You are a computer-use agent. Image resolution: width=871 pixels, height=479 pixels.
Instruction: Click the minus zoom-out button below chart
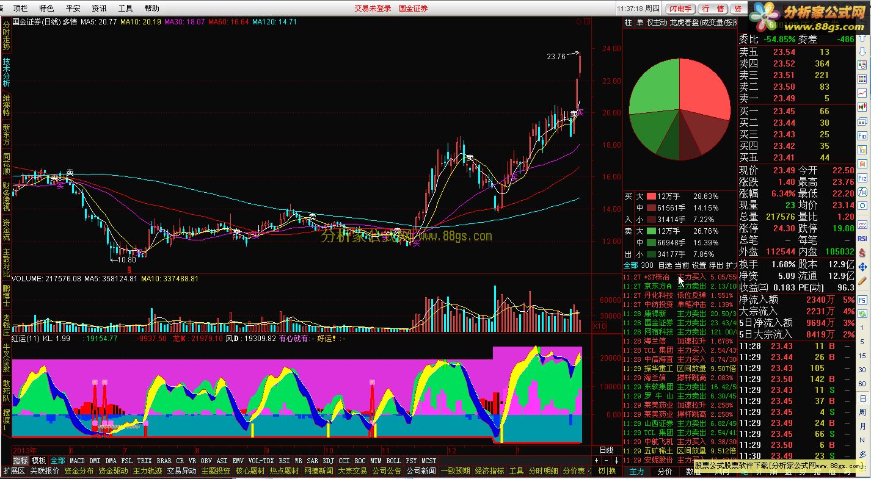(607, 460)
